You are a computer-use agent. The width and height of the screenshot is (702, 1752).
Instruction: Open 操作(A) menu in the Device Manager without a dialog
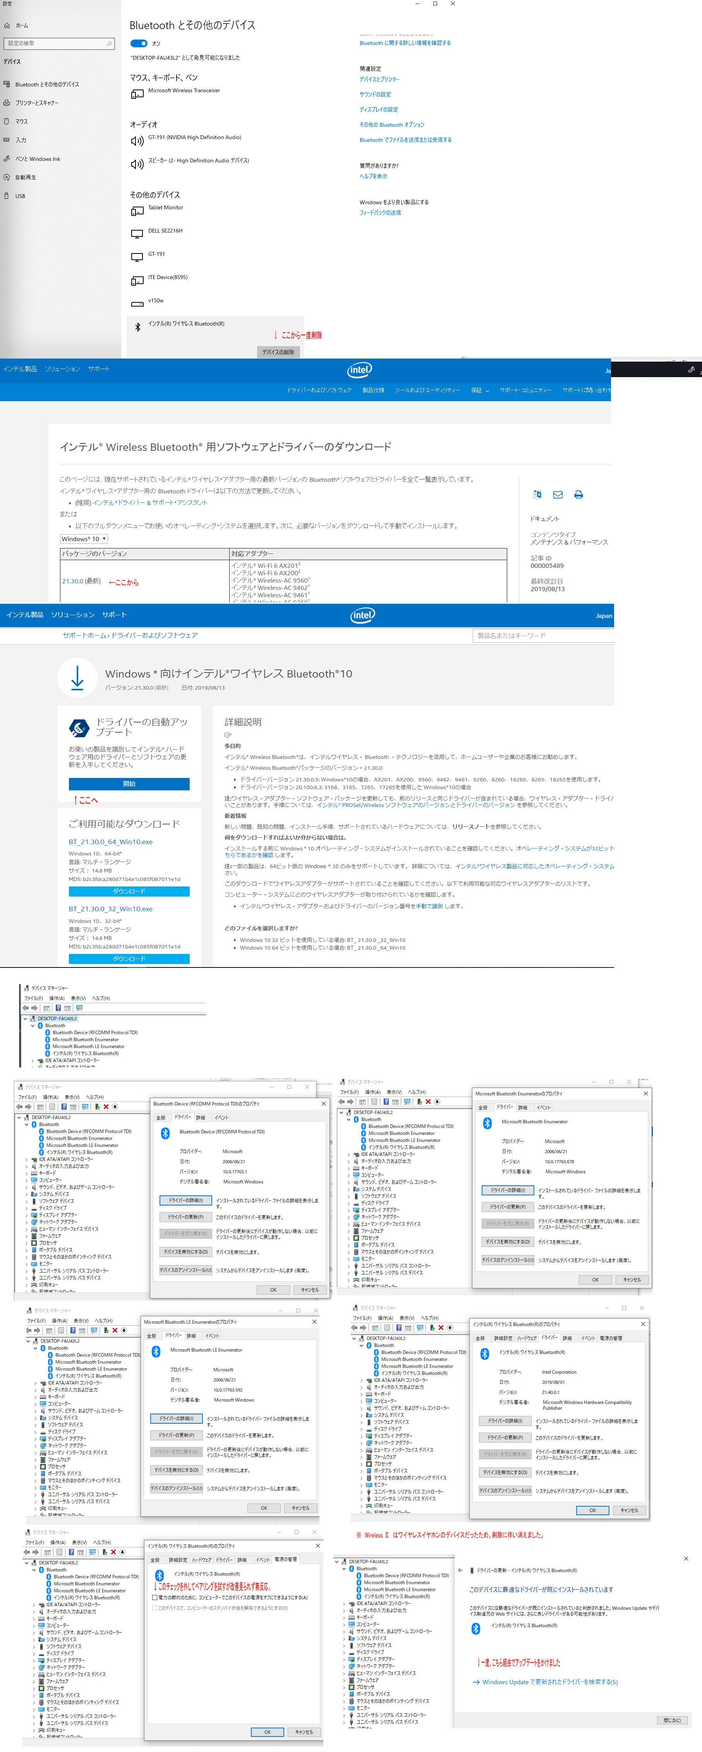(57, 998)
